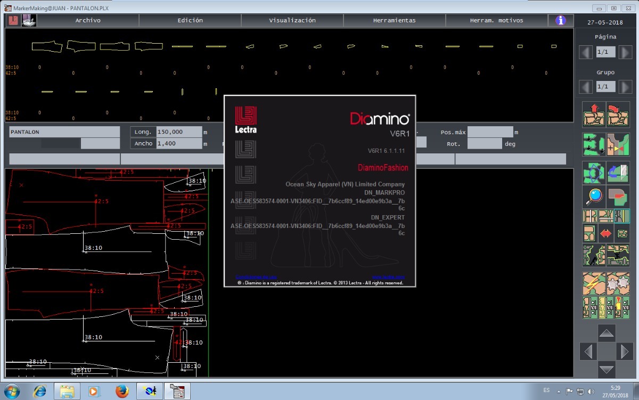This screenshot has width=639, height=400.
Task: Click the center square of the navigation pad
Action: click(x=606, y=352)
